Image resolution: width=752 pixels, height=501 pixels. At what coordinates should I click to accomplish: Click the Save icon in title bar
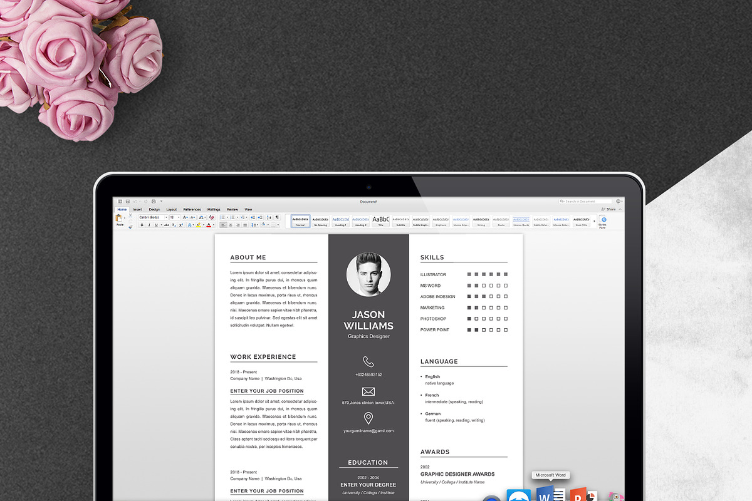tap(128, 201)
